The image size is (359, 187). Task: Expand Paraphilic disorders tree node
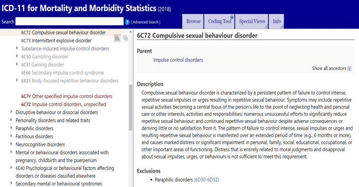pyautogui.click(x=11, y=128)
